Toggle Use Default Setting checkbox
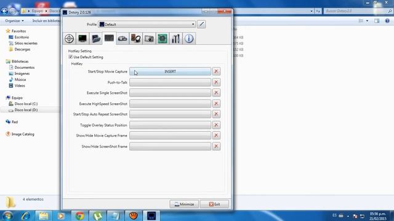Image resolution: width=394 pixels, height=221 pixels. point(71,57)
